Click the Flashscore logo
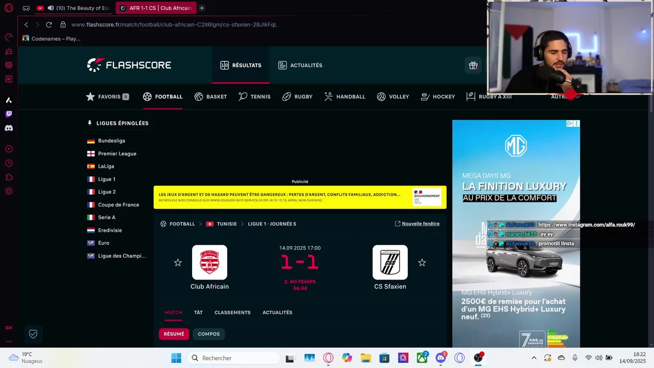Screen dimensions: 654x368 click(129, 65)
